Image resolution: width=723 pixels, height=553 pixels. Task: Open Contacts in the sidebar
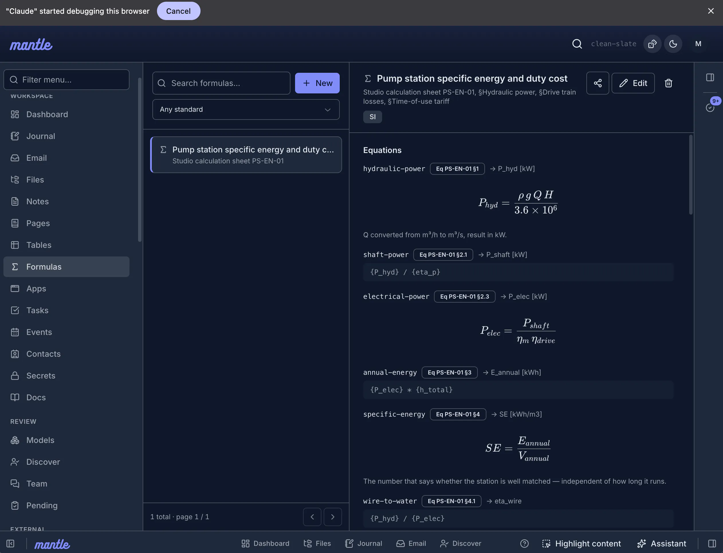[x=66, y=354]
